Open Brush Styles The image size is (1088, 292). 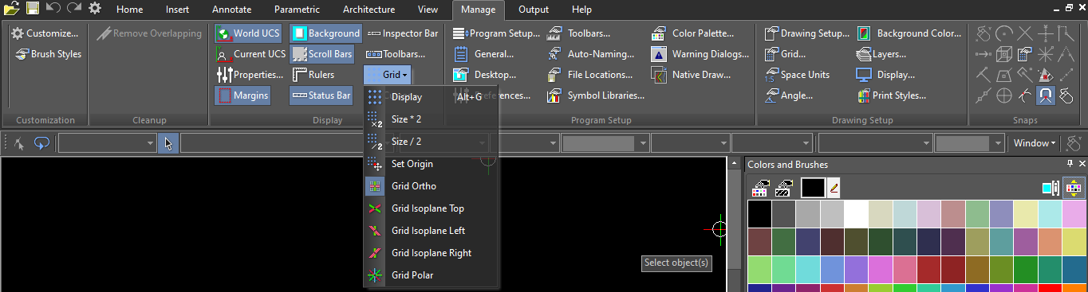coord(48,54)
